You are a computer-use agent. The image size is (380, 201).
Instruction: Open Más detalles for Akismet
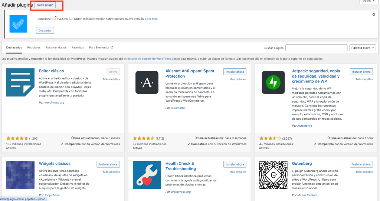[238, 79]
